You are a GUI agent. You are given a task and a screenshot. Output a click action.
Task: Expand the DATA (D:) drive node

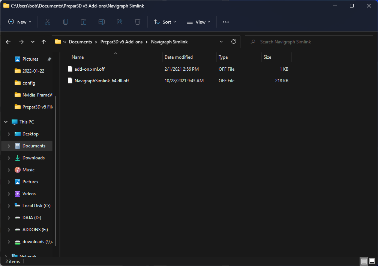[x=9, y=218]
